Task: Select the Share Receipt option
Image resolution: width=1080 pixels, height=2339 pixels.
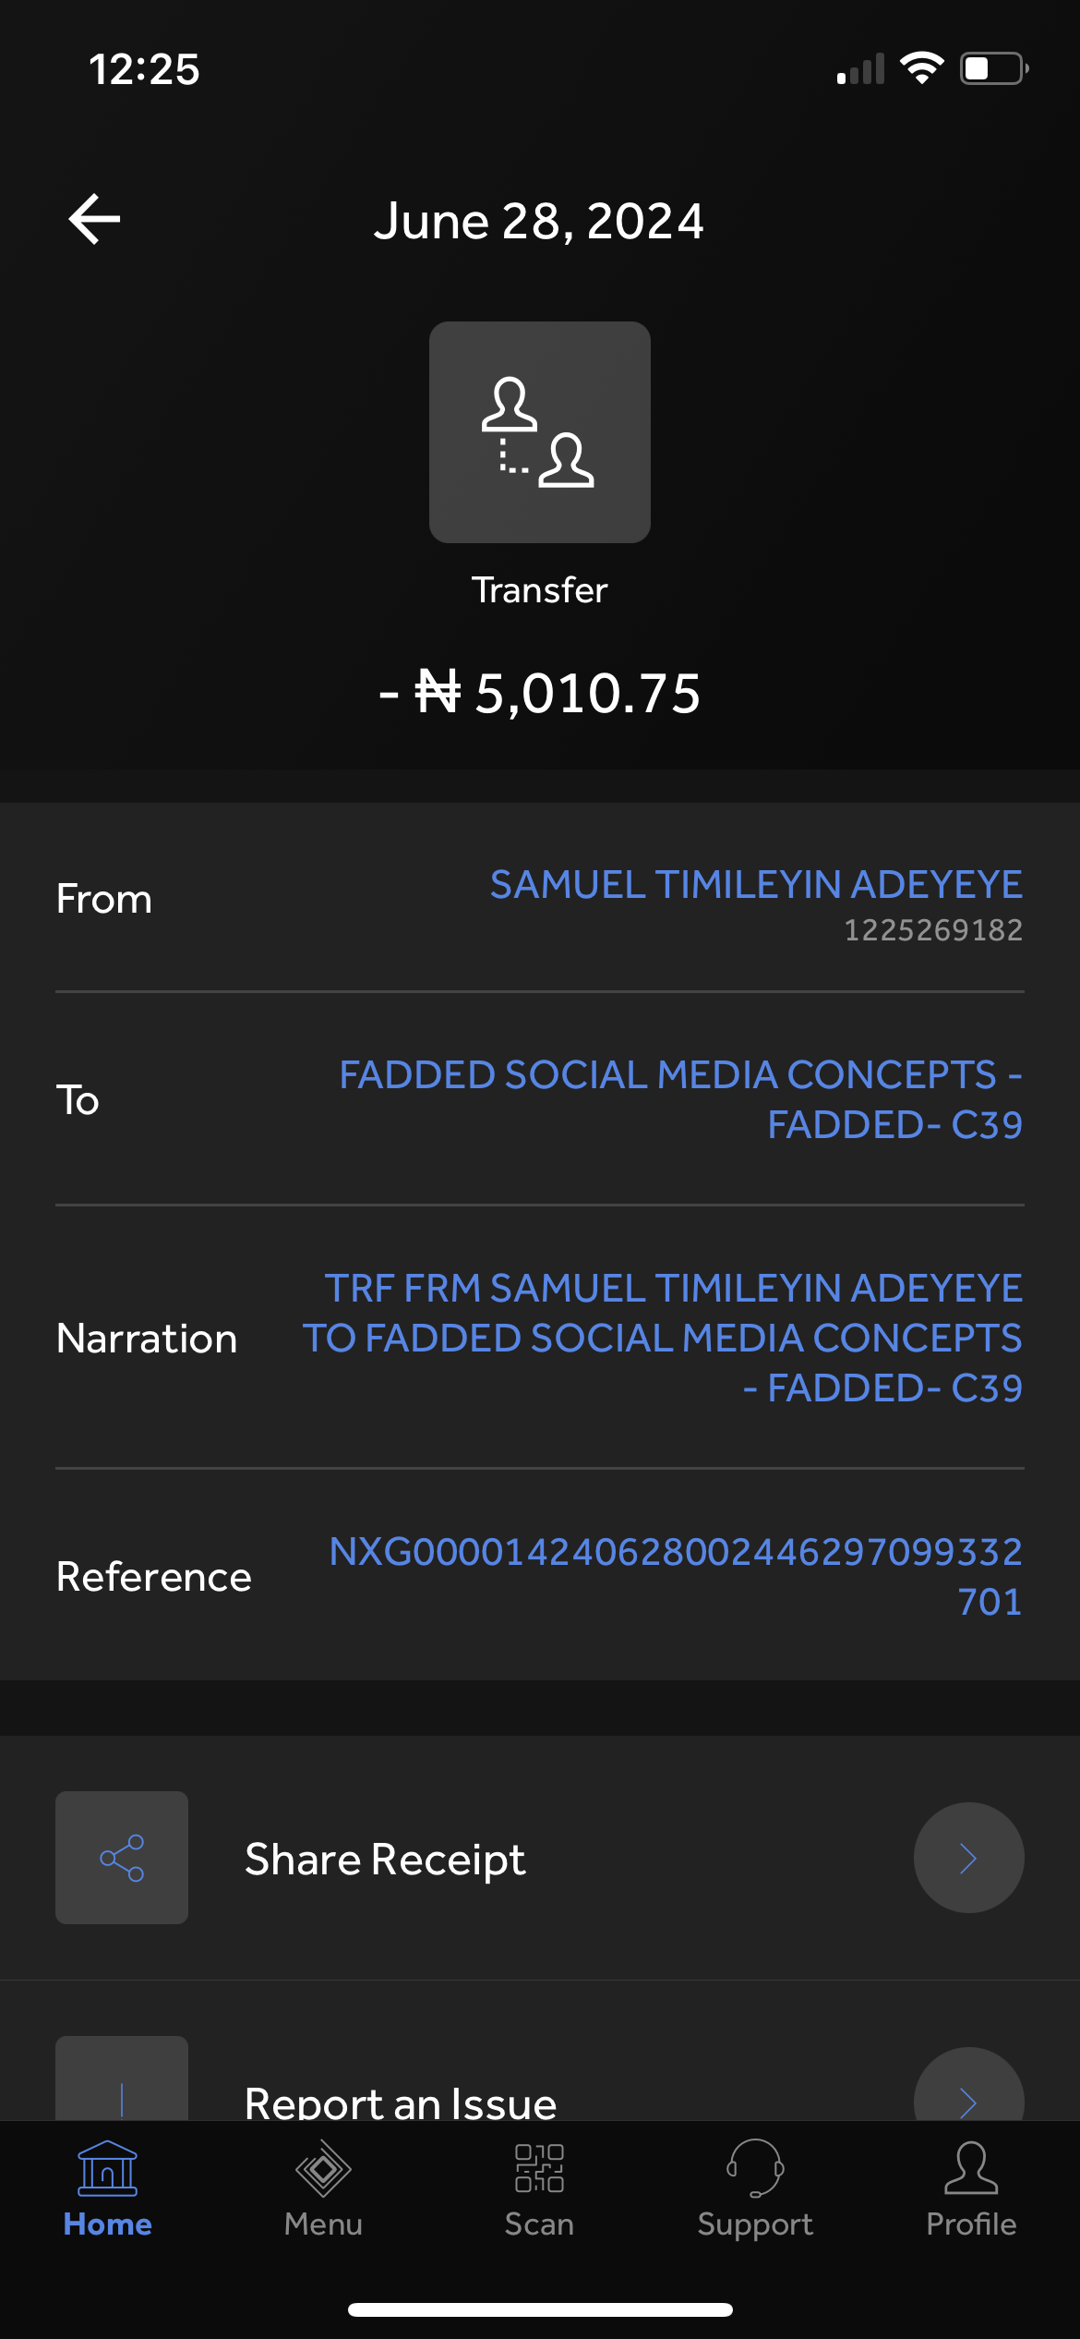Action: [x=385, y=1859]
